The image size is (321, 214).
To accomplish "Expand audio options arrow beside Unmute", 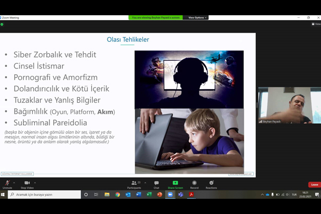I will (x=14, y=182).
